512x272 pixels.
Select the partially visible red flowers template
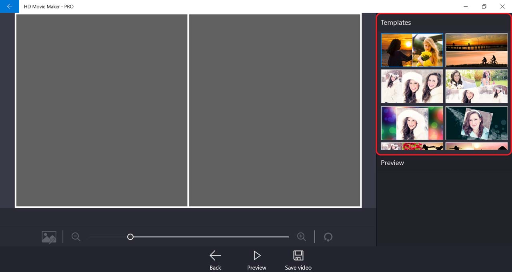(412, 146)
